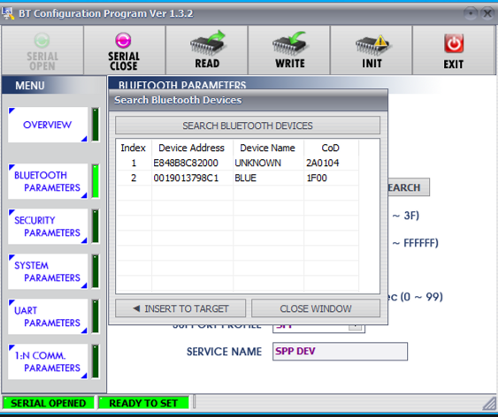Click the greyed SERIAL OPEN icon
This screenshot has width=498, height=417.
pos(42,41)
